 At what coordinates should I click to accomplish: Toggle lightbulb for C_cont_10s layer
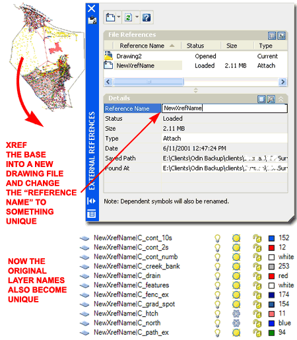(217, 238)
